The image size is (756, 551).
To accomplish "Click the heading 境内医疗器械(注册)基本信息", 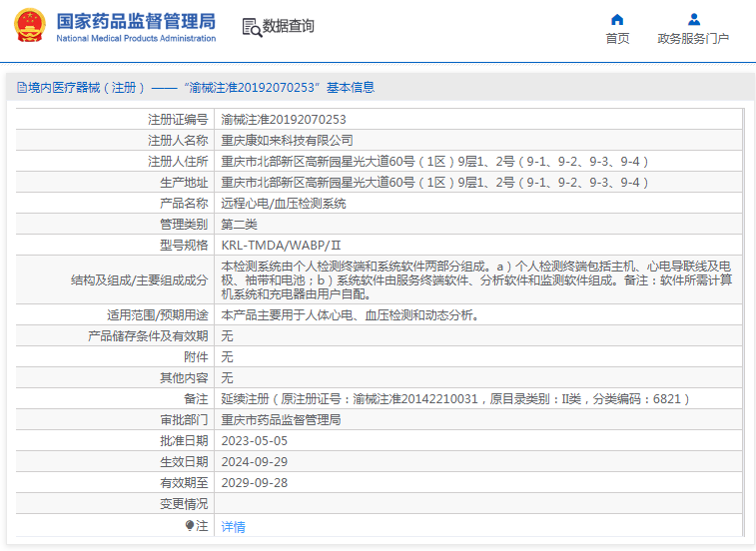I will pos(201,87).
